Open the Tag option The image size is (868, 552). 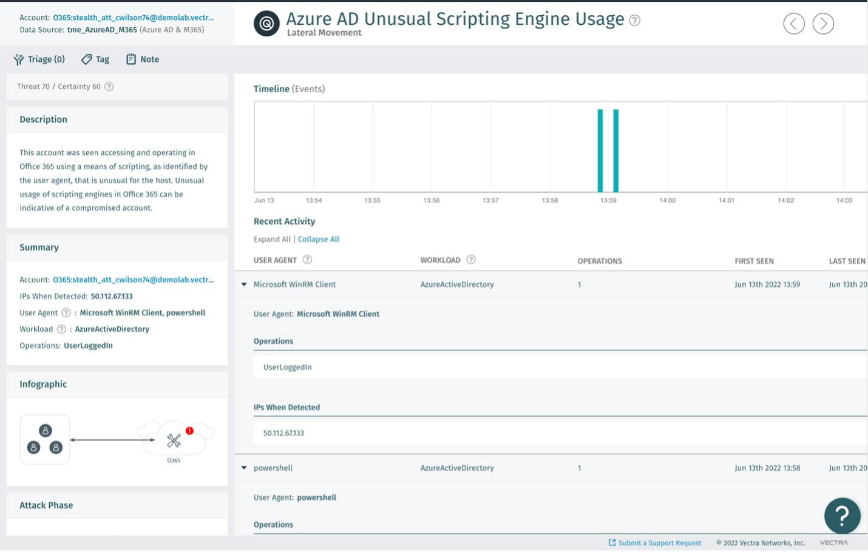click(x=95, y=59)
